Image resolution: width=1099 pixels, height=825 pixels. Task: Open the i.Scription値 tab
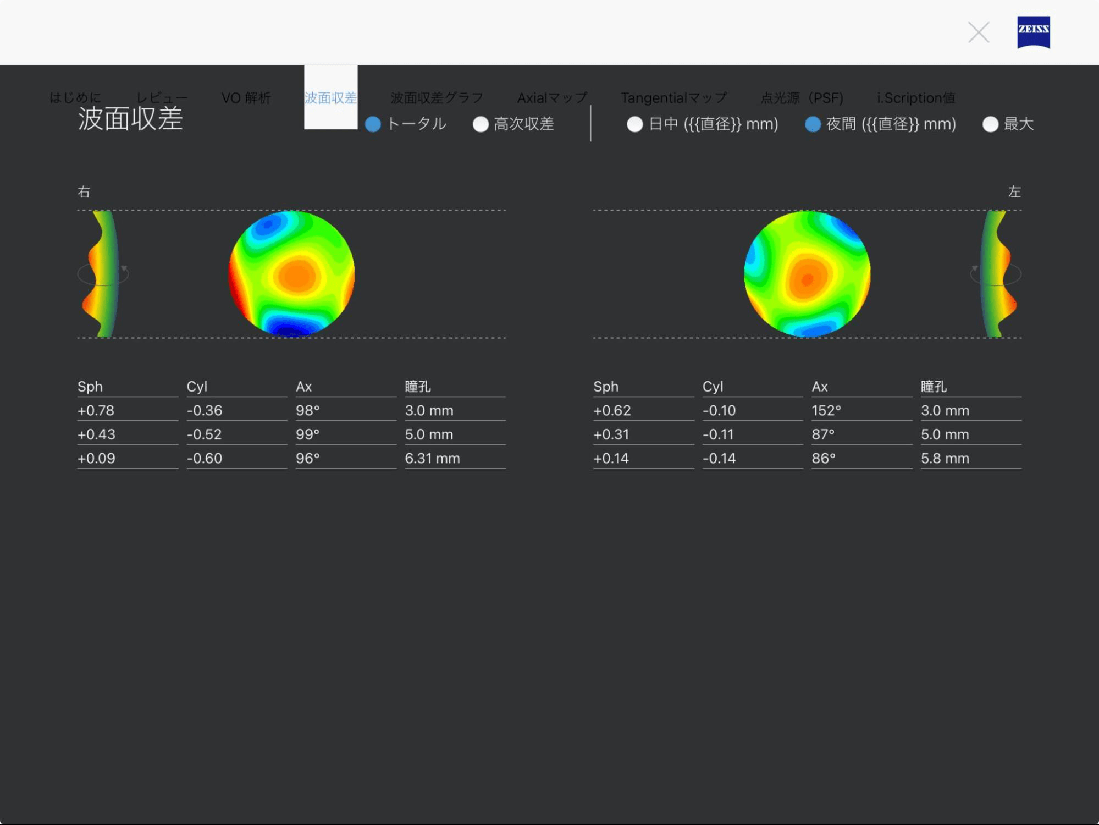coord(915,98)
